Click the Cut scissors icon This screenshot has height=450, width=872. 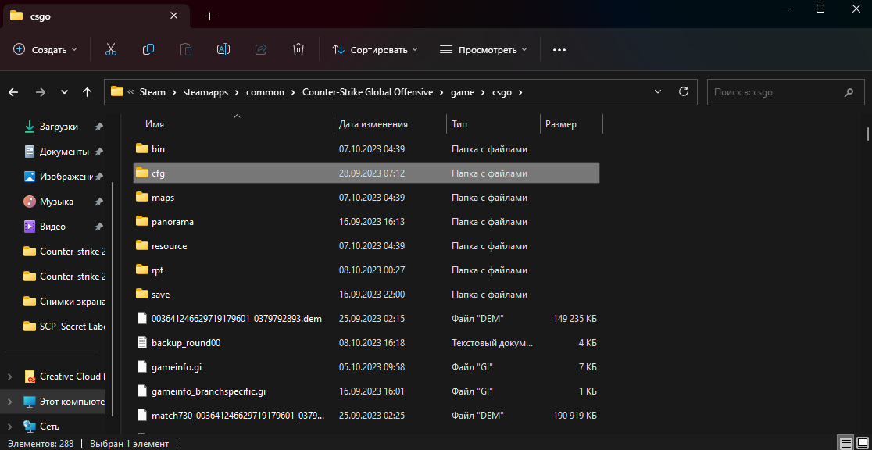[110, 49]
